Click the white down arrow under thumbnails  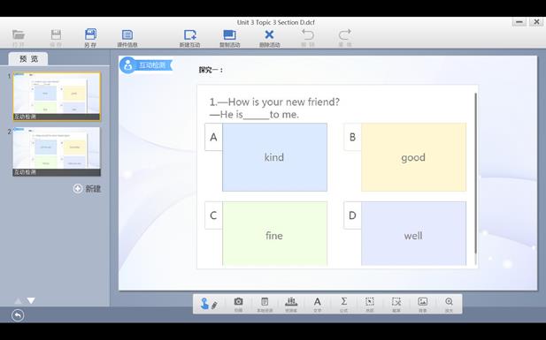click(31, 301)
